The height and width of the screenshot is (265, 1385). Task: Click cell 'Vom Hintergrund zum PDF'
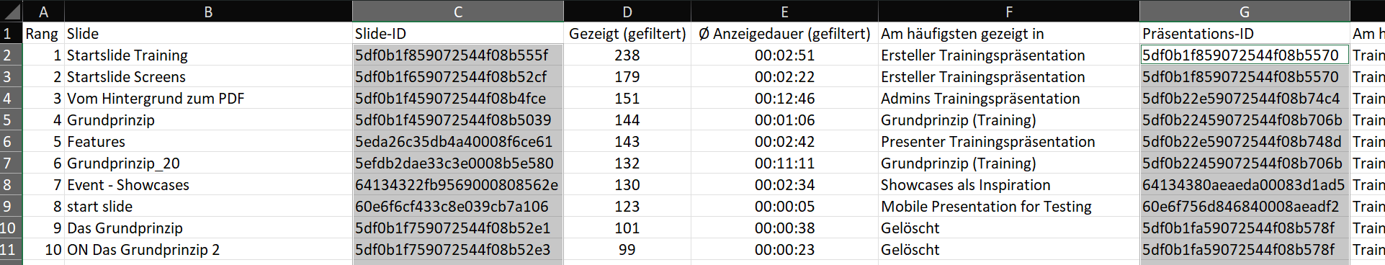(208, 98)
